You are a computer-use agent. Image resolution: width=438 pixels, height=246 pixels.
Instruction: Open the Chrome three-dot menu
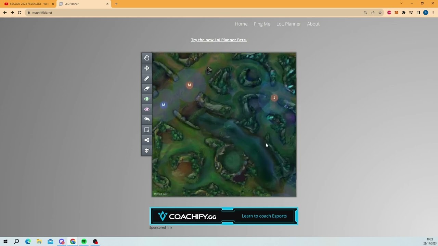[433, 13]
